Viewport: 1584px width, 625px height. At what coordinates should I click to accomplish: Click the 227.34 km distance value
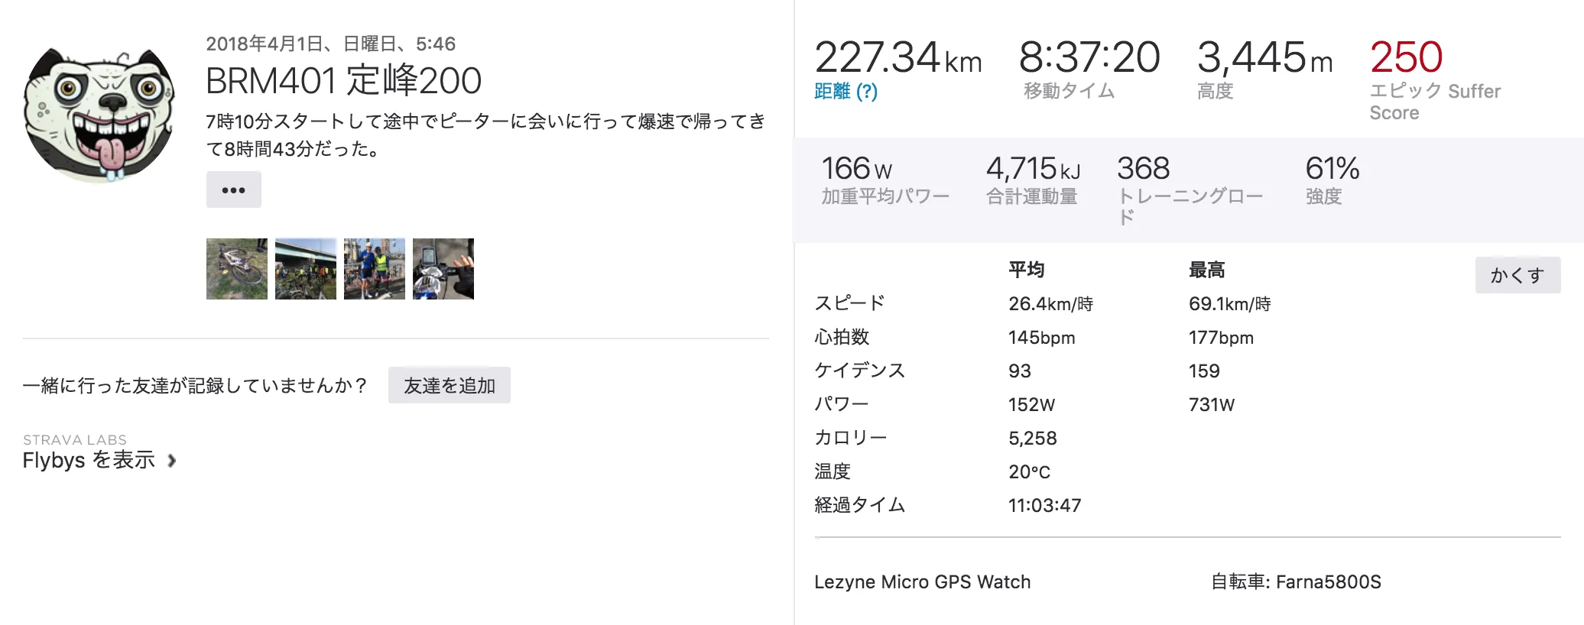coord(897,58)
